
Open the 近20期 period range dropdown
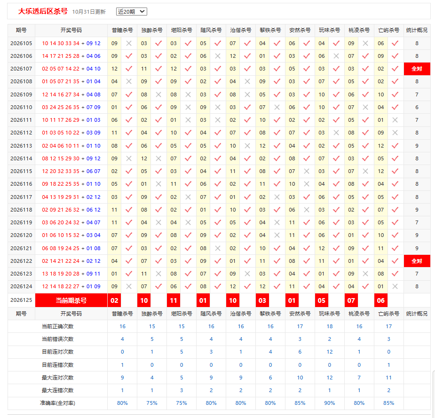coord(132,12)
